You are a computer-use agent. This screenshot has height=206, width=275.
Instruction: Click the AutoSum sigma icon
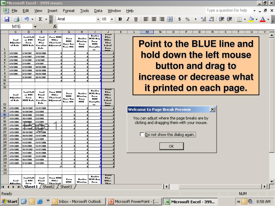(40, 19)
